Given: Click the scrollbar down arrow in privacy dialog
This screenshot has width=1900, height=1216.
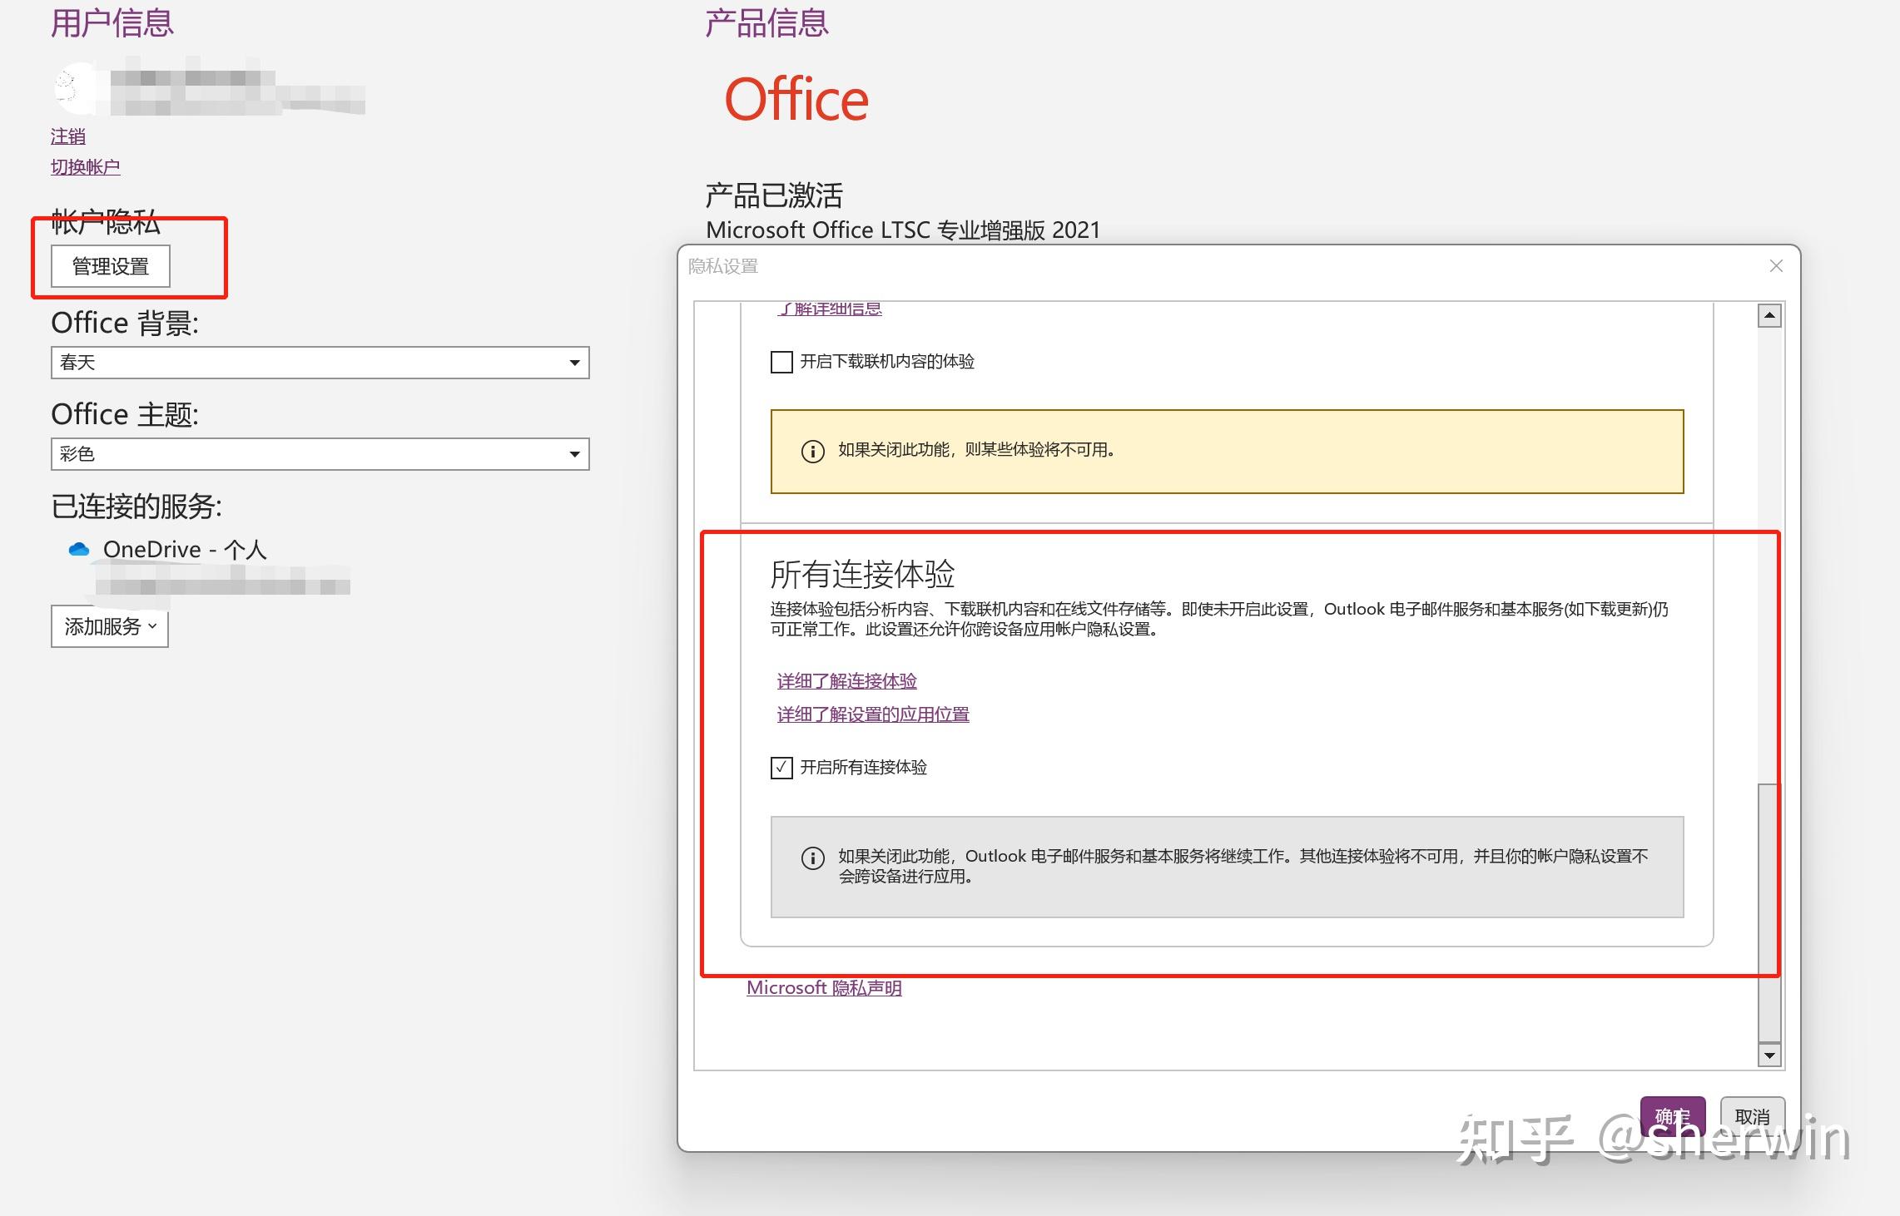Looking at the screenshot, I should 1769,1055.
